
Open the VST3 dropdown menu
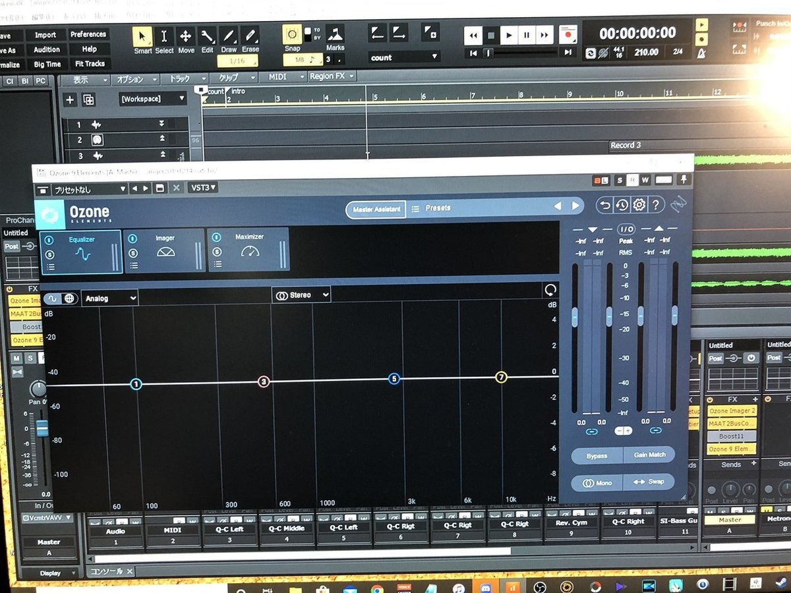(202, 187)
